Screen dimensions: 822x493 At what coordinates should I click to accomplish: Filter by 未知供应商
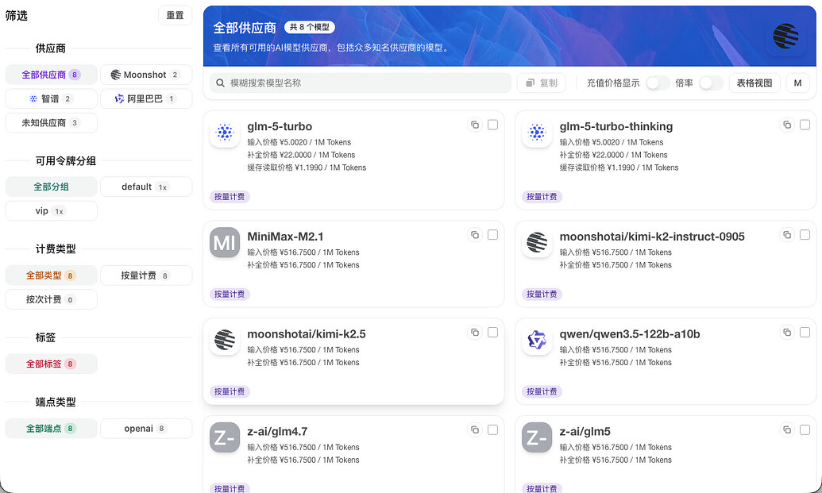51,122
